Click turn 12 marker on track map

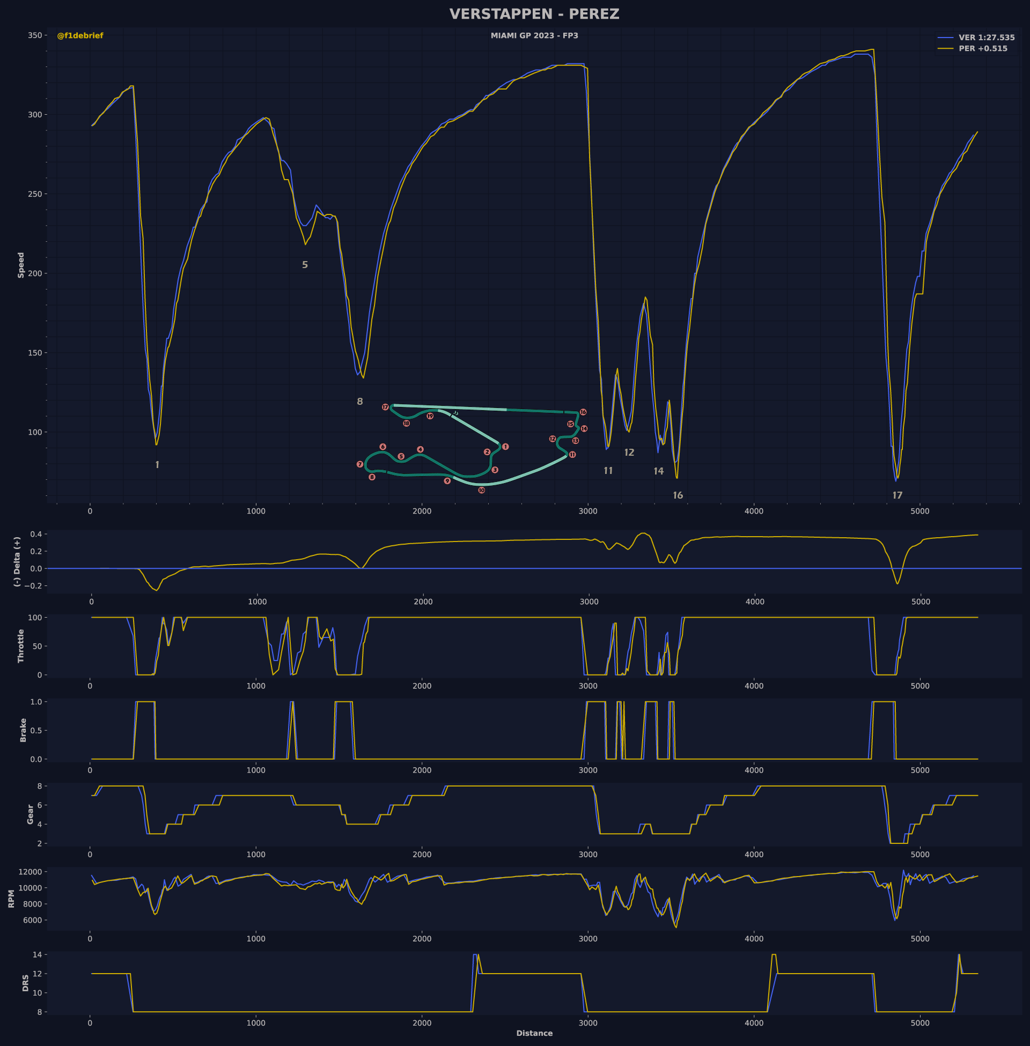(553, 439)
